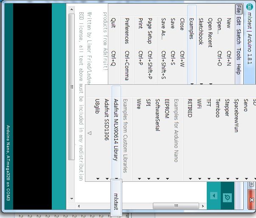Open the mlxtest example sketch
The width and height of the screenshot is (256, 218).
pyautogui.click(x=116, y=197)
